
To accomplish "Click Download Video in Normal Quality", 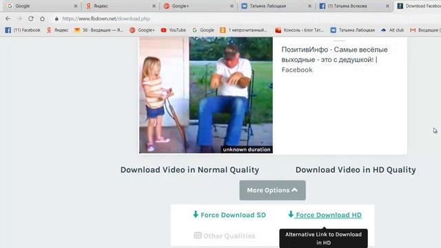I will pyautogui.click(x=190, y=170).
